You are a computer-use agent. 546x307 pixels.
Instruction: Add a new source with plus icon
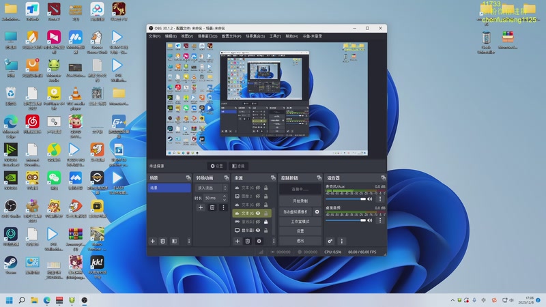pos(237,241)
